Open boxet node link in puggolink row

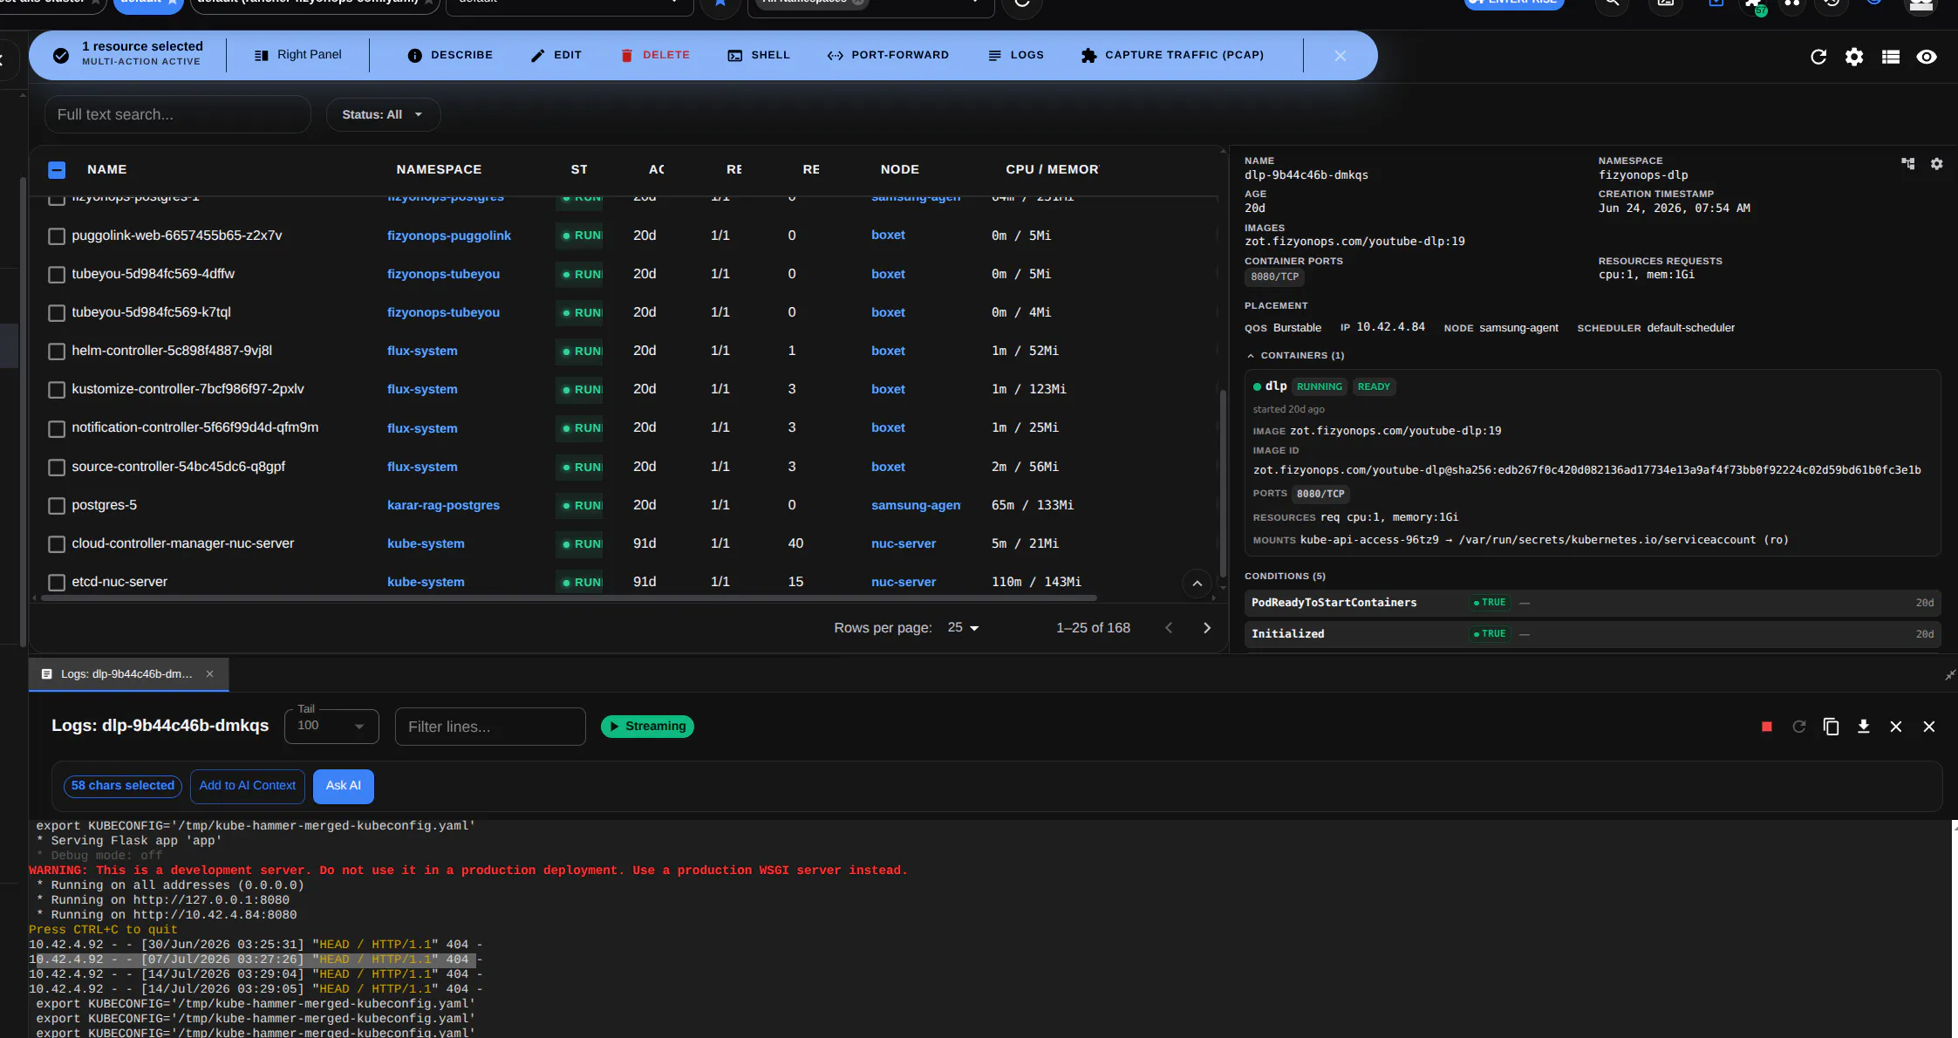(888, 235)
